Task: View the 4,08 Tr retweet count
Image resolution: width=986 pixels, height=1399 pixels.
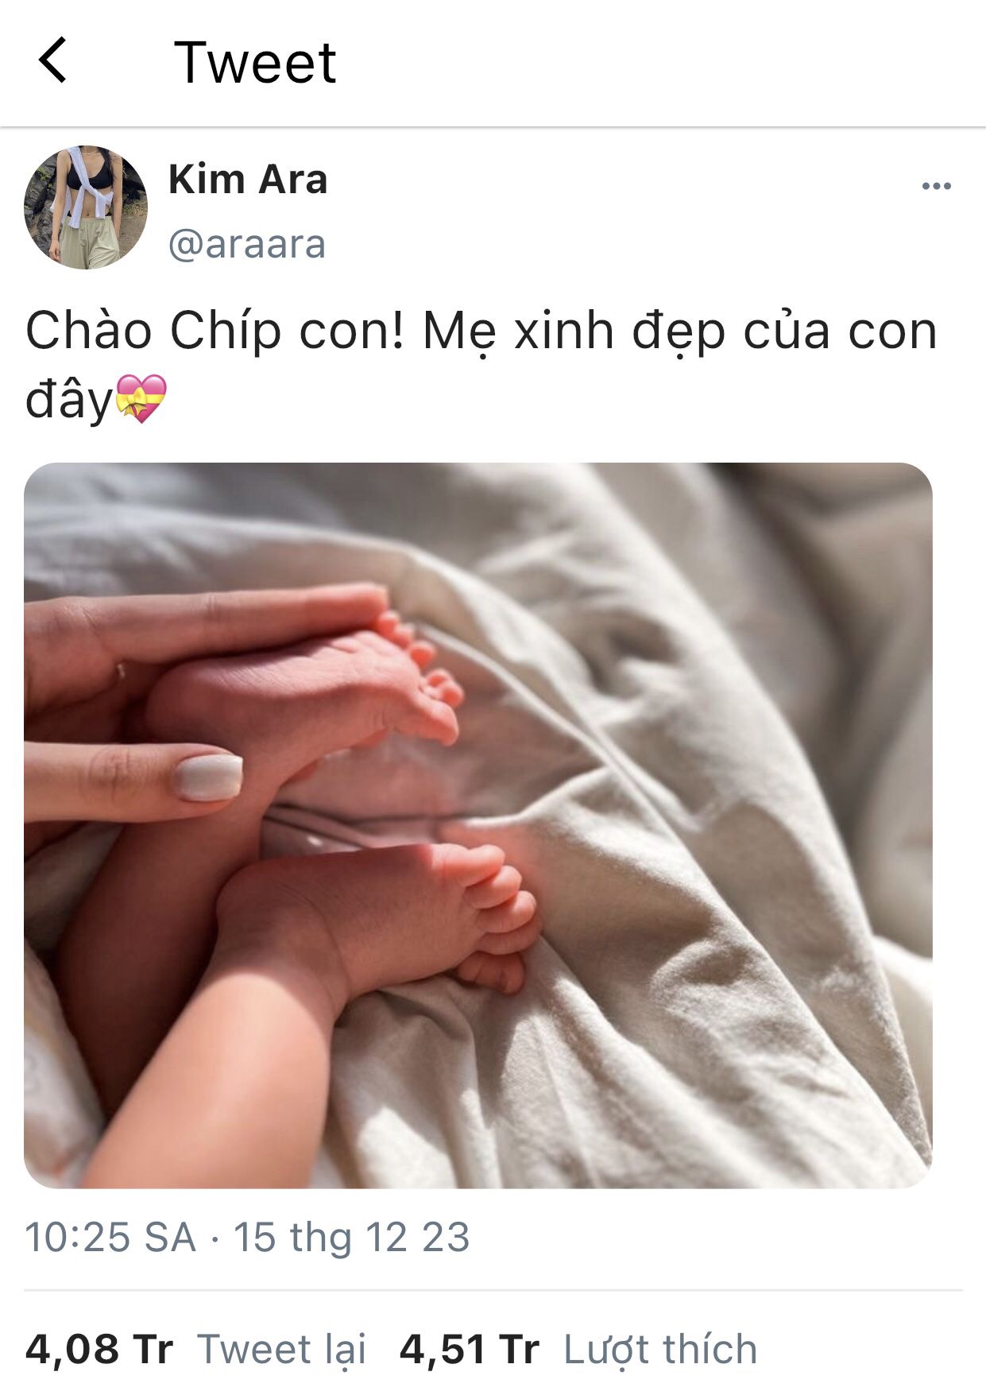Action: pos(99,1350)
